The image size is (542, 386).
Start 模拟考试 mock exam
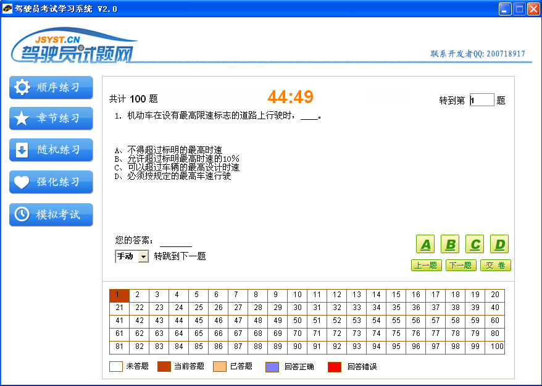click(51, 214)
